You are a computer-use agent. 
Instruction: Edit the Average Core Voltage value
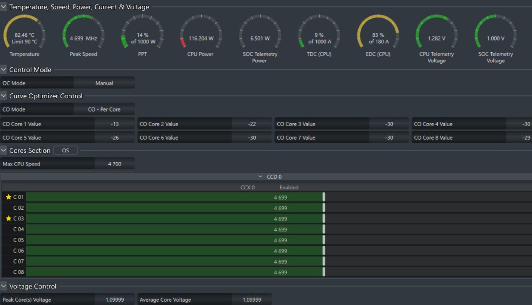click(252, 300)
